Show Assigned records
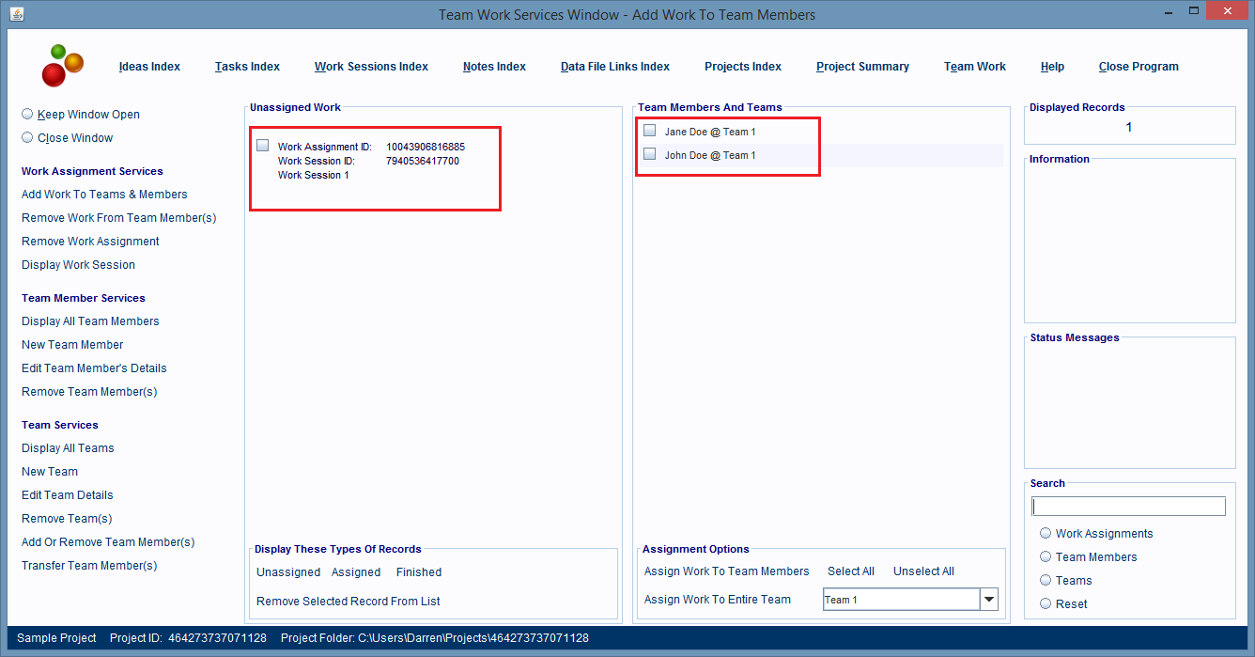Screen dimensions: 1255x657 356,572
